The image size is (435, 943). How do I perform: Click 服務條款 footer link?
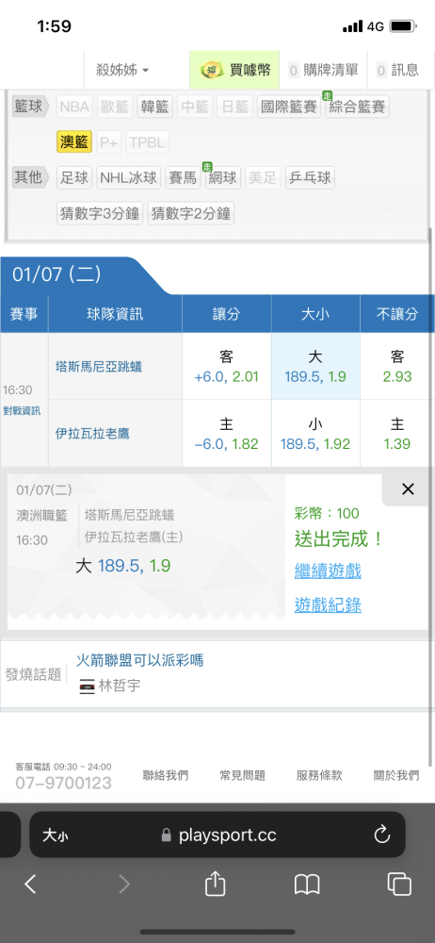[319, 776]
